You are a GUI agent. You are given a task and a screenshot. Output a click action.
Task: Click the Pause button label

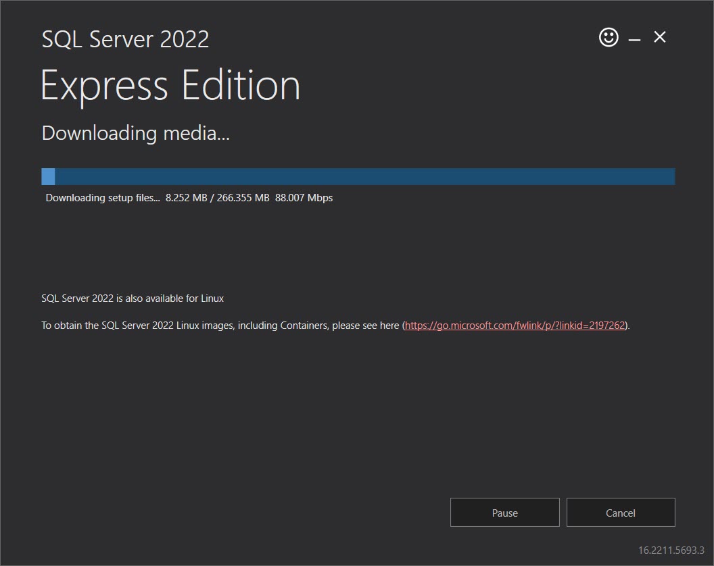coord(504,512)
